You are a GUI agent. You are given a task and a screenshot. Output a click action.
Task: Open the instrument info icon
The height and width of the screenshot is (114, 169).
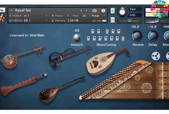pyautogui.click(x=103, y=11)
